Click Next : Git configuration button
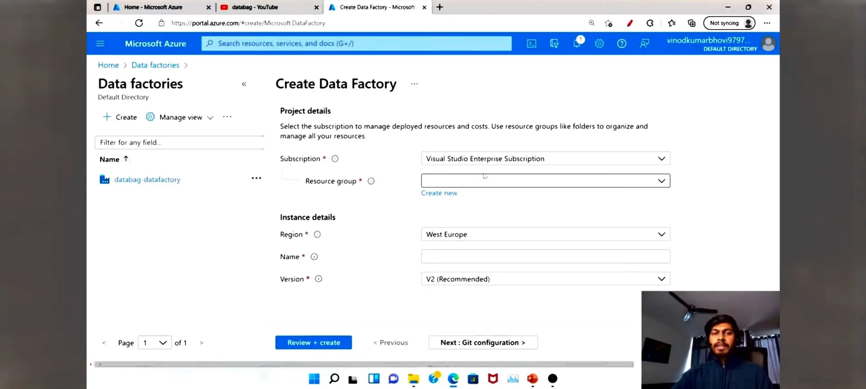Viewport: 866px width, 389px height. tap(483, 343)
